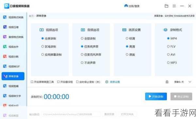Screen dimensions: 196x119
Task: Click the 00:00:00 recording timer
Action: tap(57, 96)
